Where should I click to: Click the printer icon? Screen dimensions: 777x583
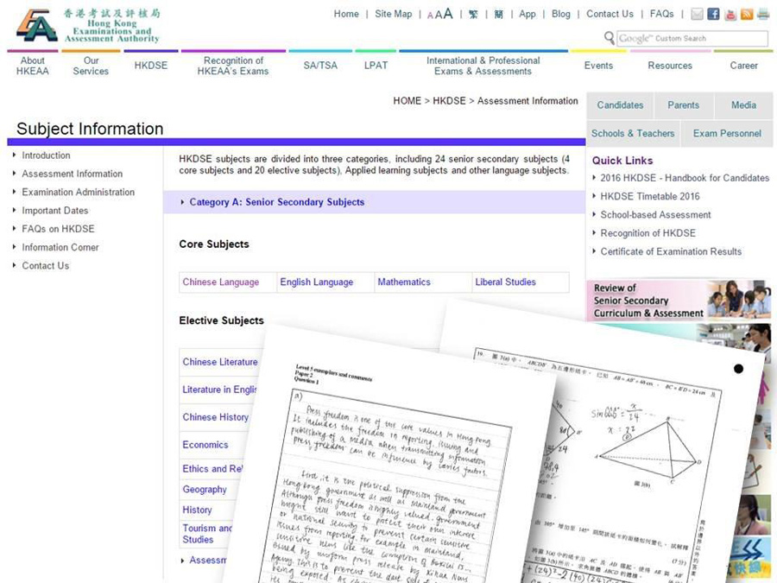(x=763, y=14)
